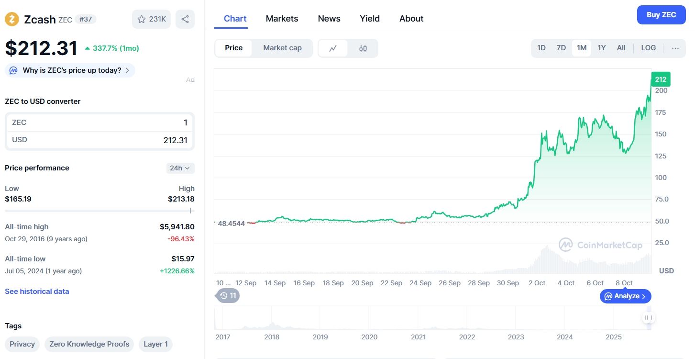Select the Layer 1 tag
Screen dimensions: 695x359
coord(156,344)
